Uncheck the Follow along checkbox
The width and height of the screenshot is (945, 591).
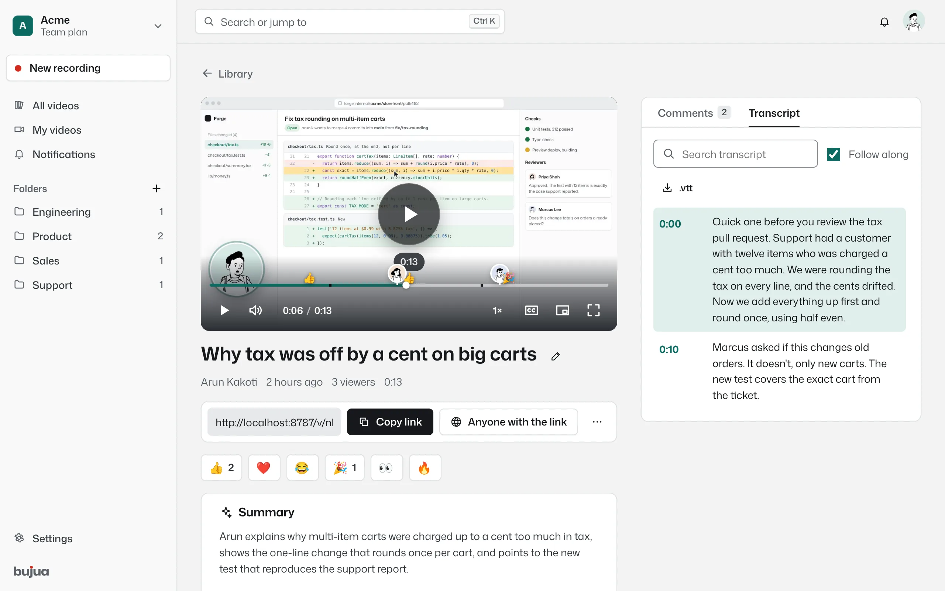[833, 154]
